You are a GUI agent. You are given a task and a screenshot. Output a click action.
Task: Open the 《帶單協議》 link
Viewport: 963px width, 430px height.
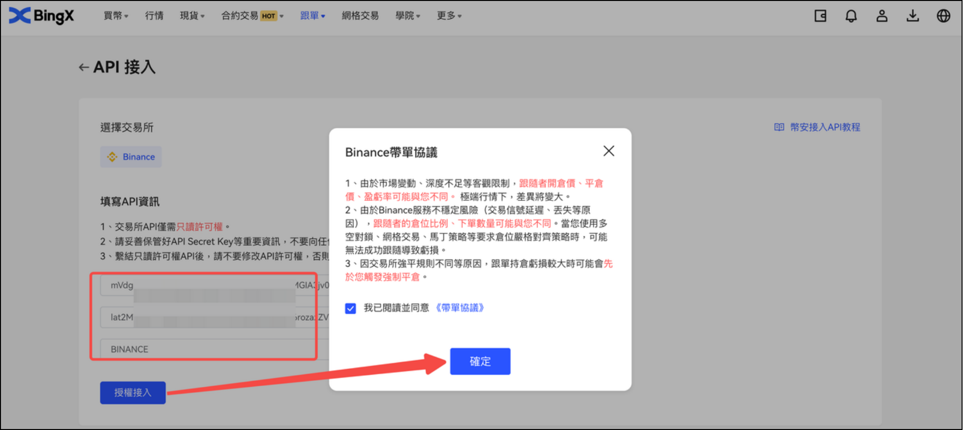pyautogui.click(x=460, y=307)
